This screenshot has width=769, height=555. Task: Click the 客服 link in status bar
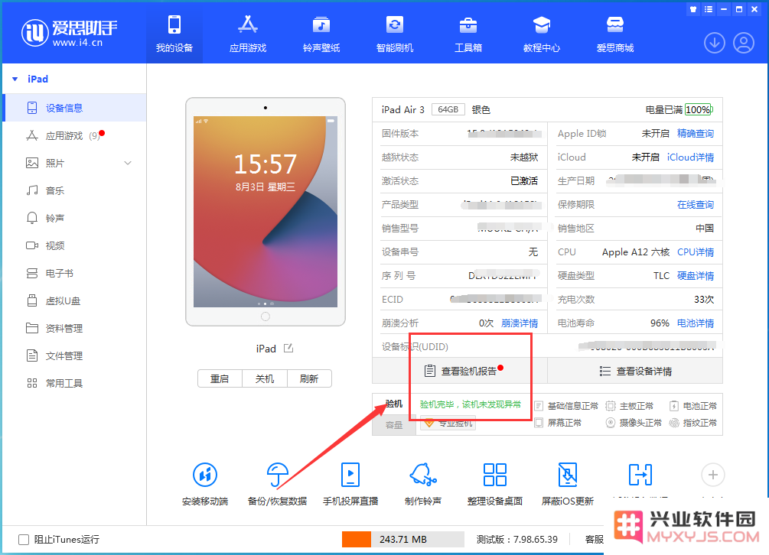point(594,539)
